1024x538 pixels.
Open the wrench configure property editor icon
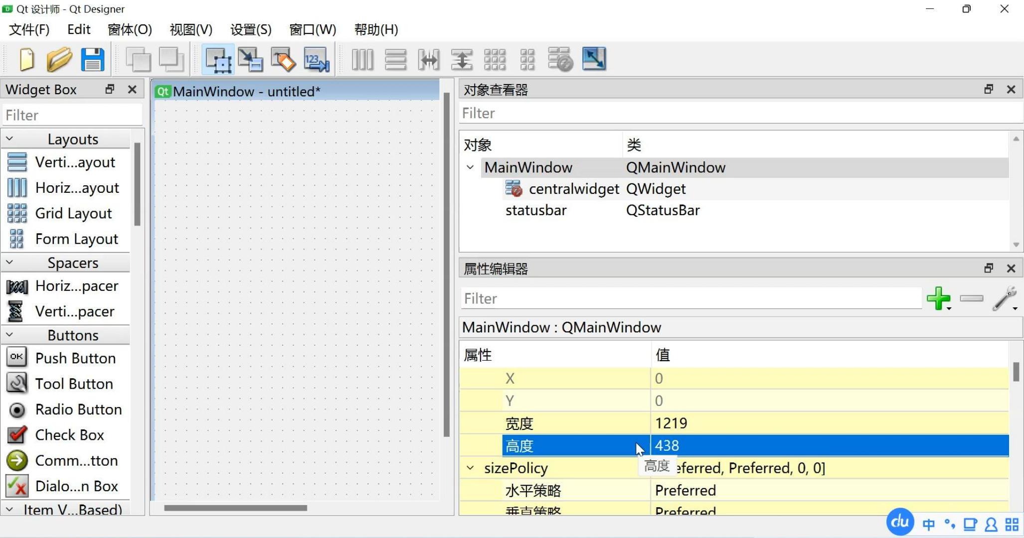click(1004, 298)
